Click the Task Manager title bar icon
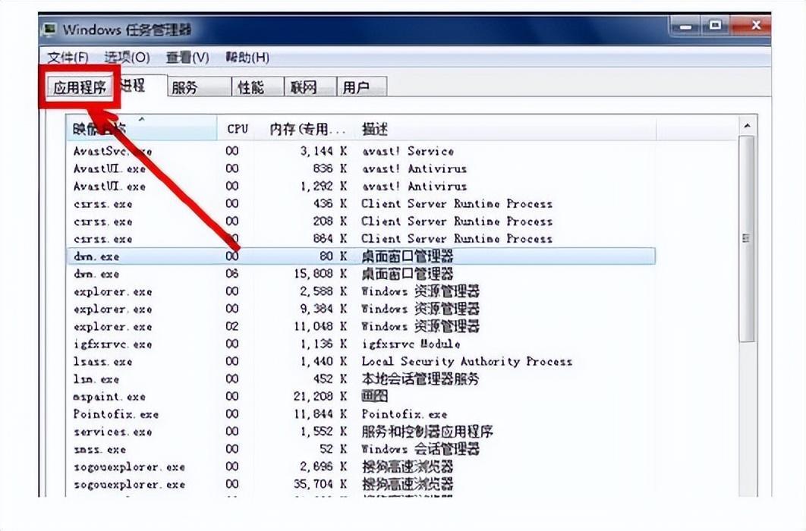Viewport: 806px width, 531px height. click(49, 30)
